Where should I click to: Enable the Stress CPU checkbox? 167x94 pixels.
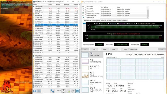pos(86,7)
